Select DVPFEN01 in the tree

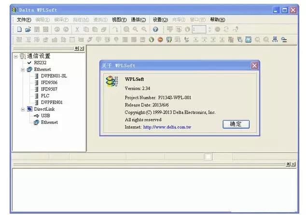tap(52, 102)
